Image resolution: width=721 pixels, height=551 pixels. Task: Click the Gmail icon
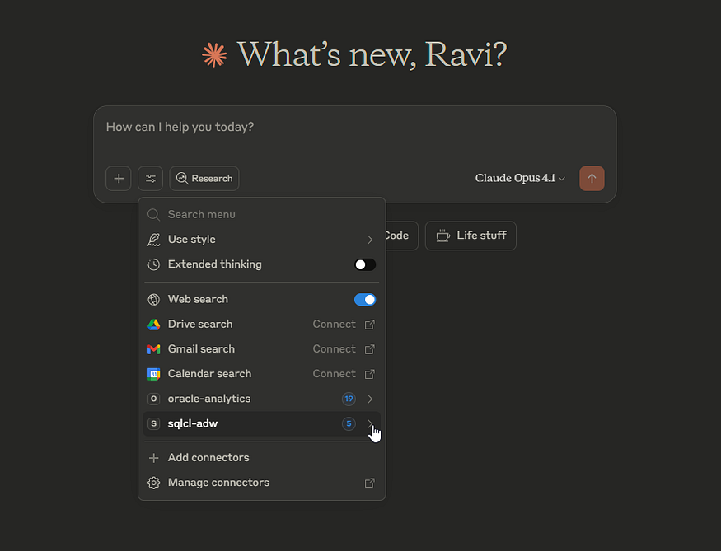click(x=153, y=349)
